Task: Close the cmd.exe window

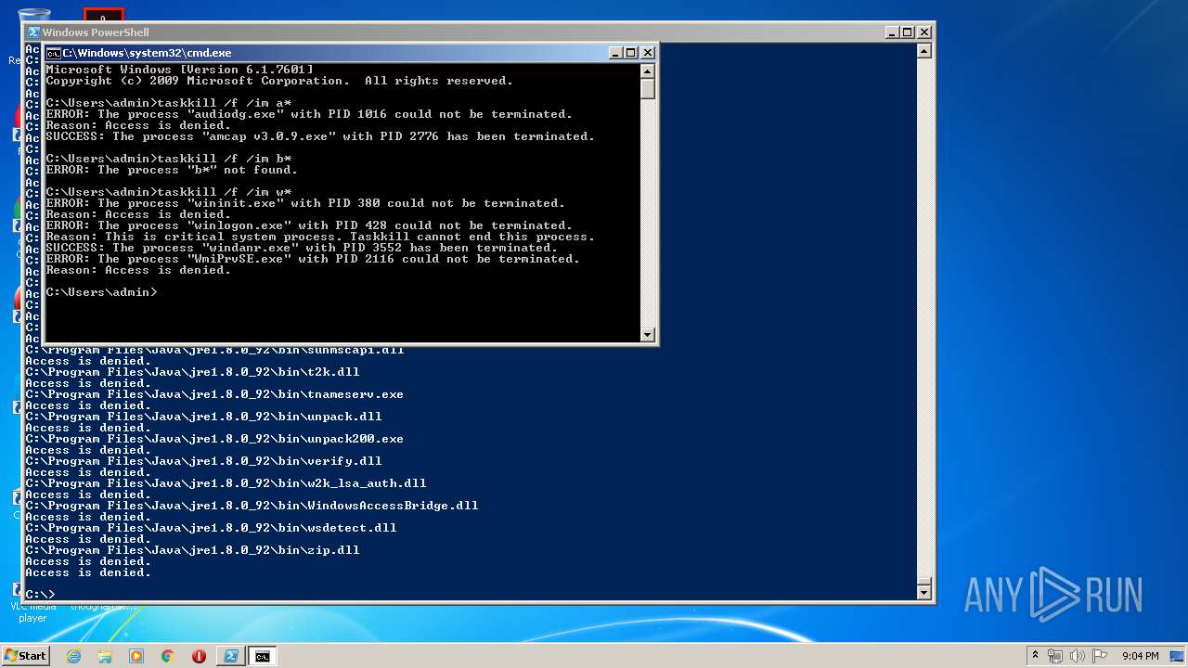Action: coord(648,53)
